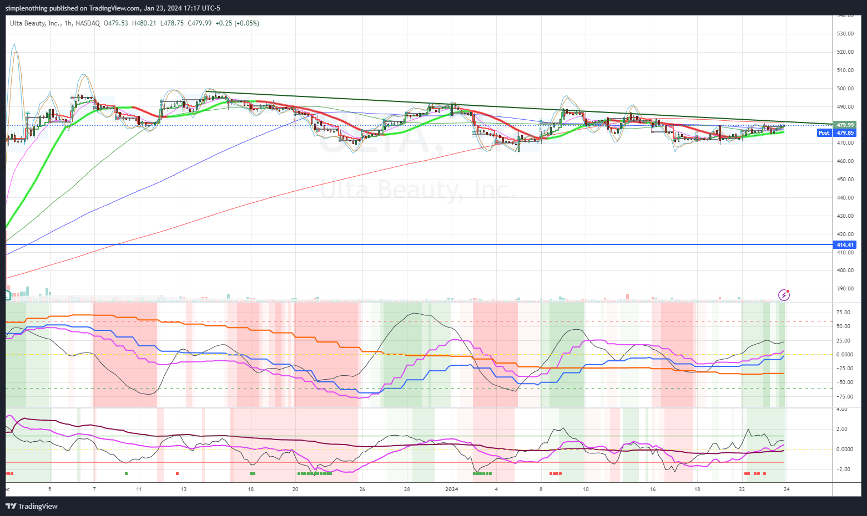Click date 24 on the time axis
Screen dimensions: 867x516
787,489
